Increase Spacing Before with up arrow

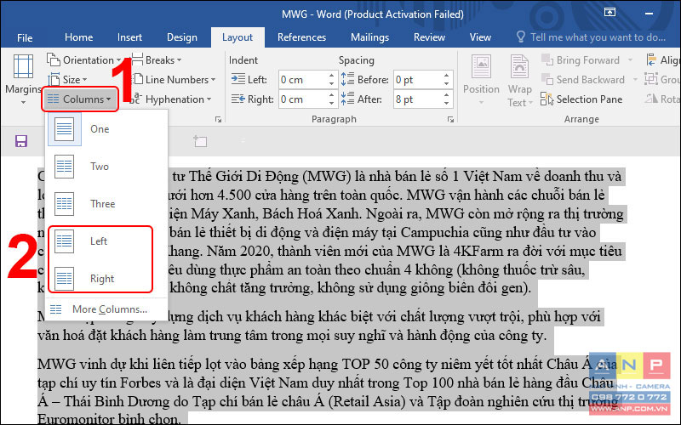pos(447,76)
